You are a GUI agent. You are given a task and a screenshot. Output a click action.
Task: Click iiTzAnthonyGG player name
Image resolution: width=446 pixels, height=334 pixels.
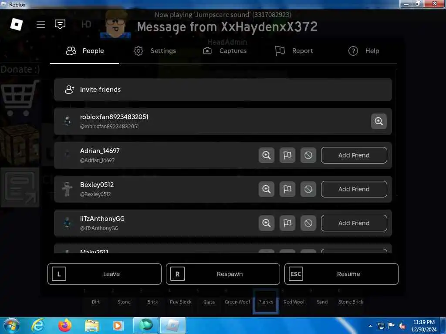(102, 219)
